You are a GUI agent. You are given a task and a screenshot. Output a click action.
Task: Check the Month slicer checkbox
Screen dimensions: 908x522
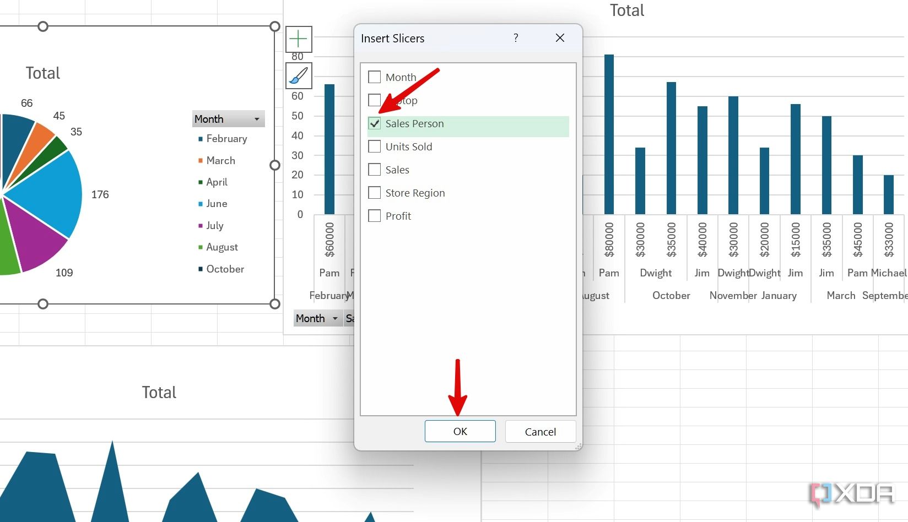(375, 77)
